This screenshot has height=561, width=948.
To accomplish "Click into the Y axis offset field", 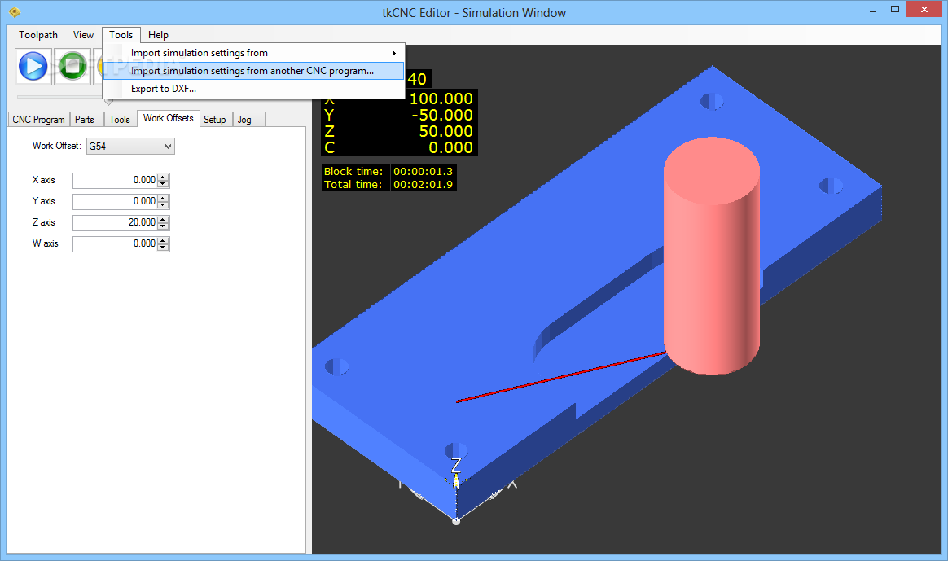I will tap(115, 201).
